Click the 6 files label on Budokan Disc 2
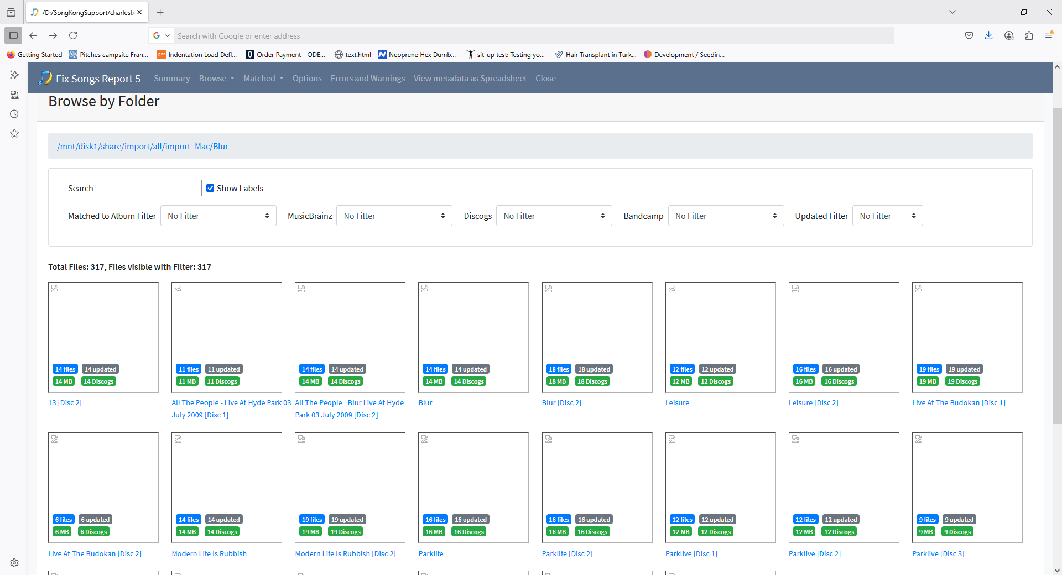Image resolution: width=1062 pixels, height=575 pixels. pos(64,520)
